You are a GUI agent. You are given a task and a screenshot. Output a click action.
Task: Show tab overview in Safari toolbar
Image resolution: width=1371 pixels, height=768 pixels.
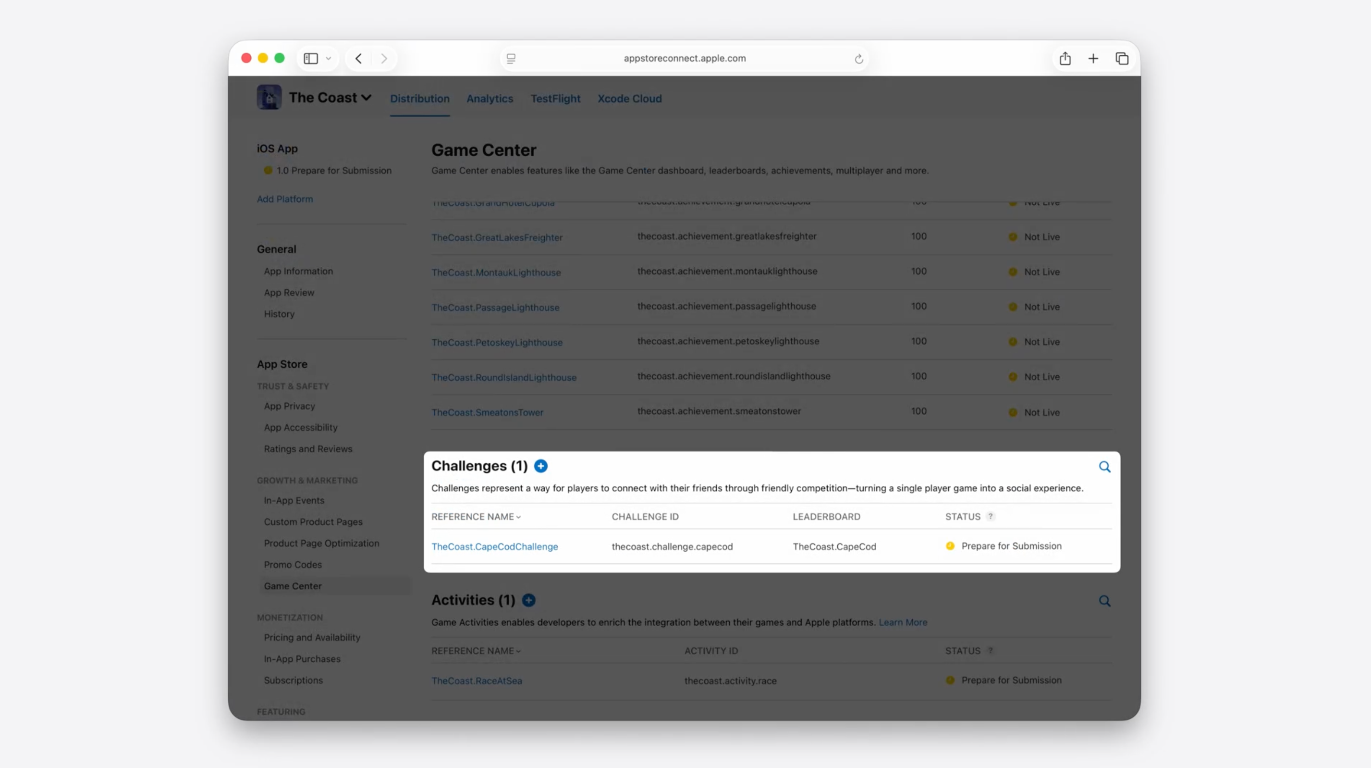pos(1121,59)
